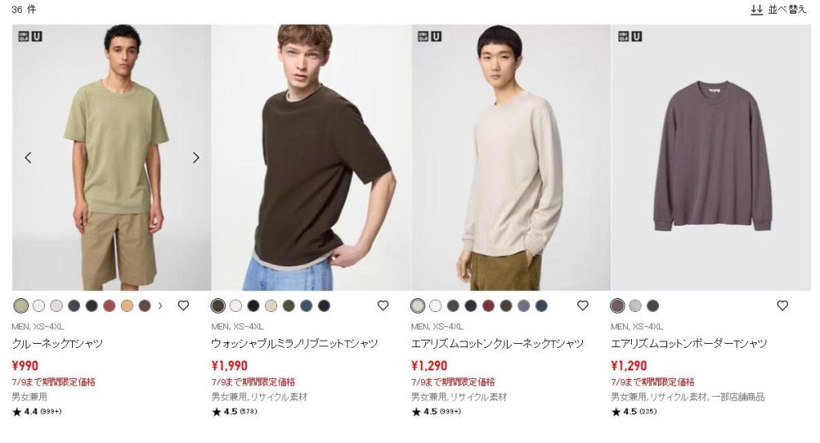The width and height of the screenshot is (820, 443).
Task: Choose red swatch for エアリズムコットンクルーネックTシャツ
Action: (x=488, y=305)
